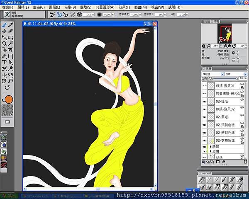Select the Dropper tool

point(11,25)
